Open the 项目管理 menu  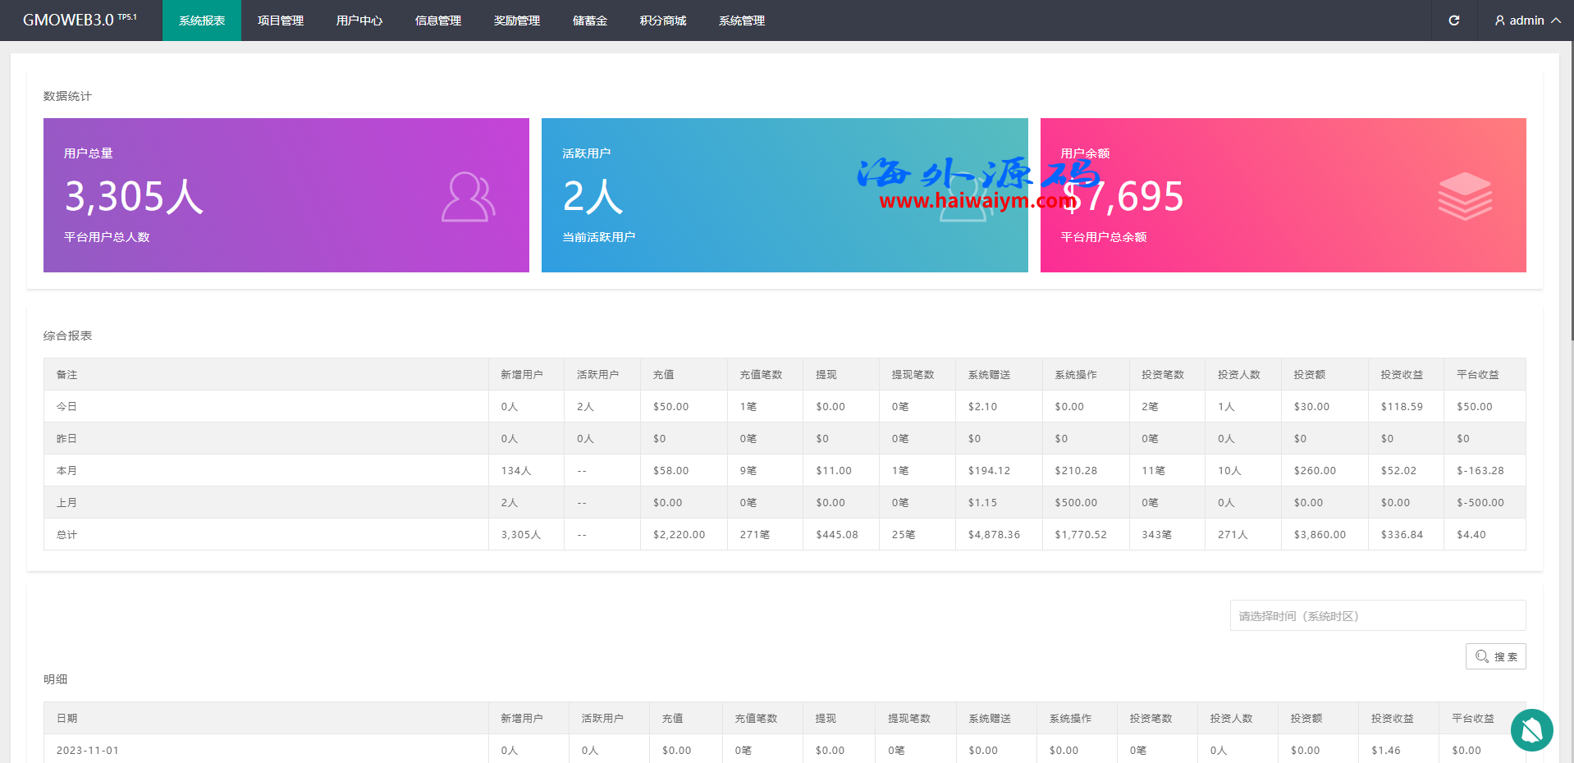pos(280,21)
